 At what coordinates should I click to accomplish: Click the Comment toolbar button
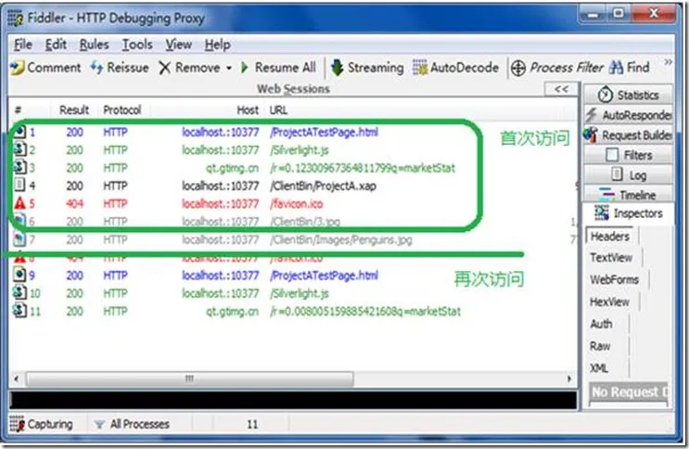coord(45,68)
